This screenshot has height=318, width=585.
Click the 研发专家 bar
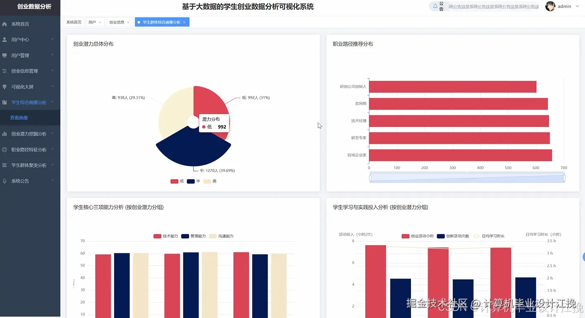pyautogui.click(x=459, y=138)
